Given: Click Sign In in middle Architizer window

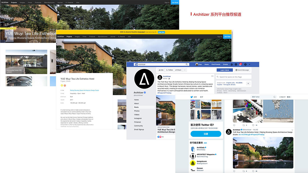Looking at the screenshot, I should pyautogui.click(x=219, y=37).
